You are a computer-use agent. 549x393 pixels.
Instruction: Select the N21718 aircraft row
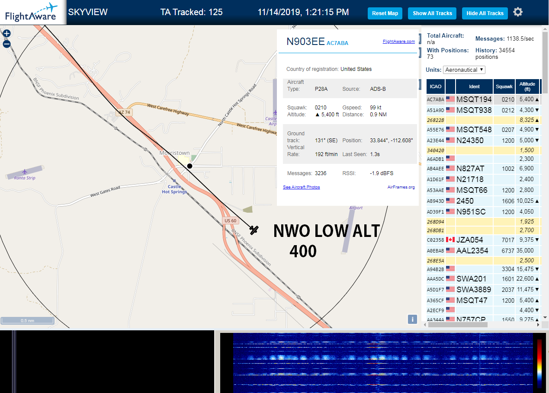pyautogui.click(x=483, y=179)
